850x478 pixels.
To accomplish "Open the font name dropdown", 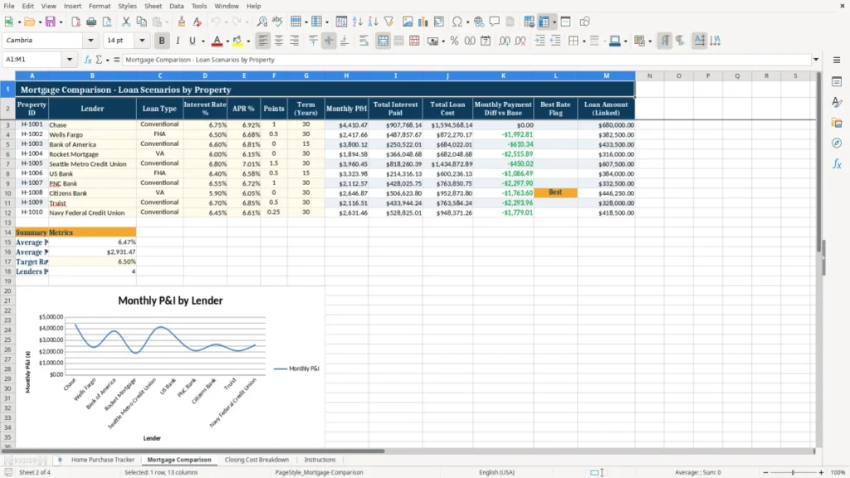I will tap(90, 40).
